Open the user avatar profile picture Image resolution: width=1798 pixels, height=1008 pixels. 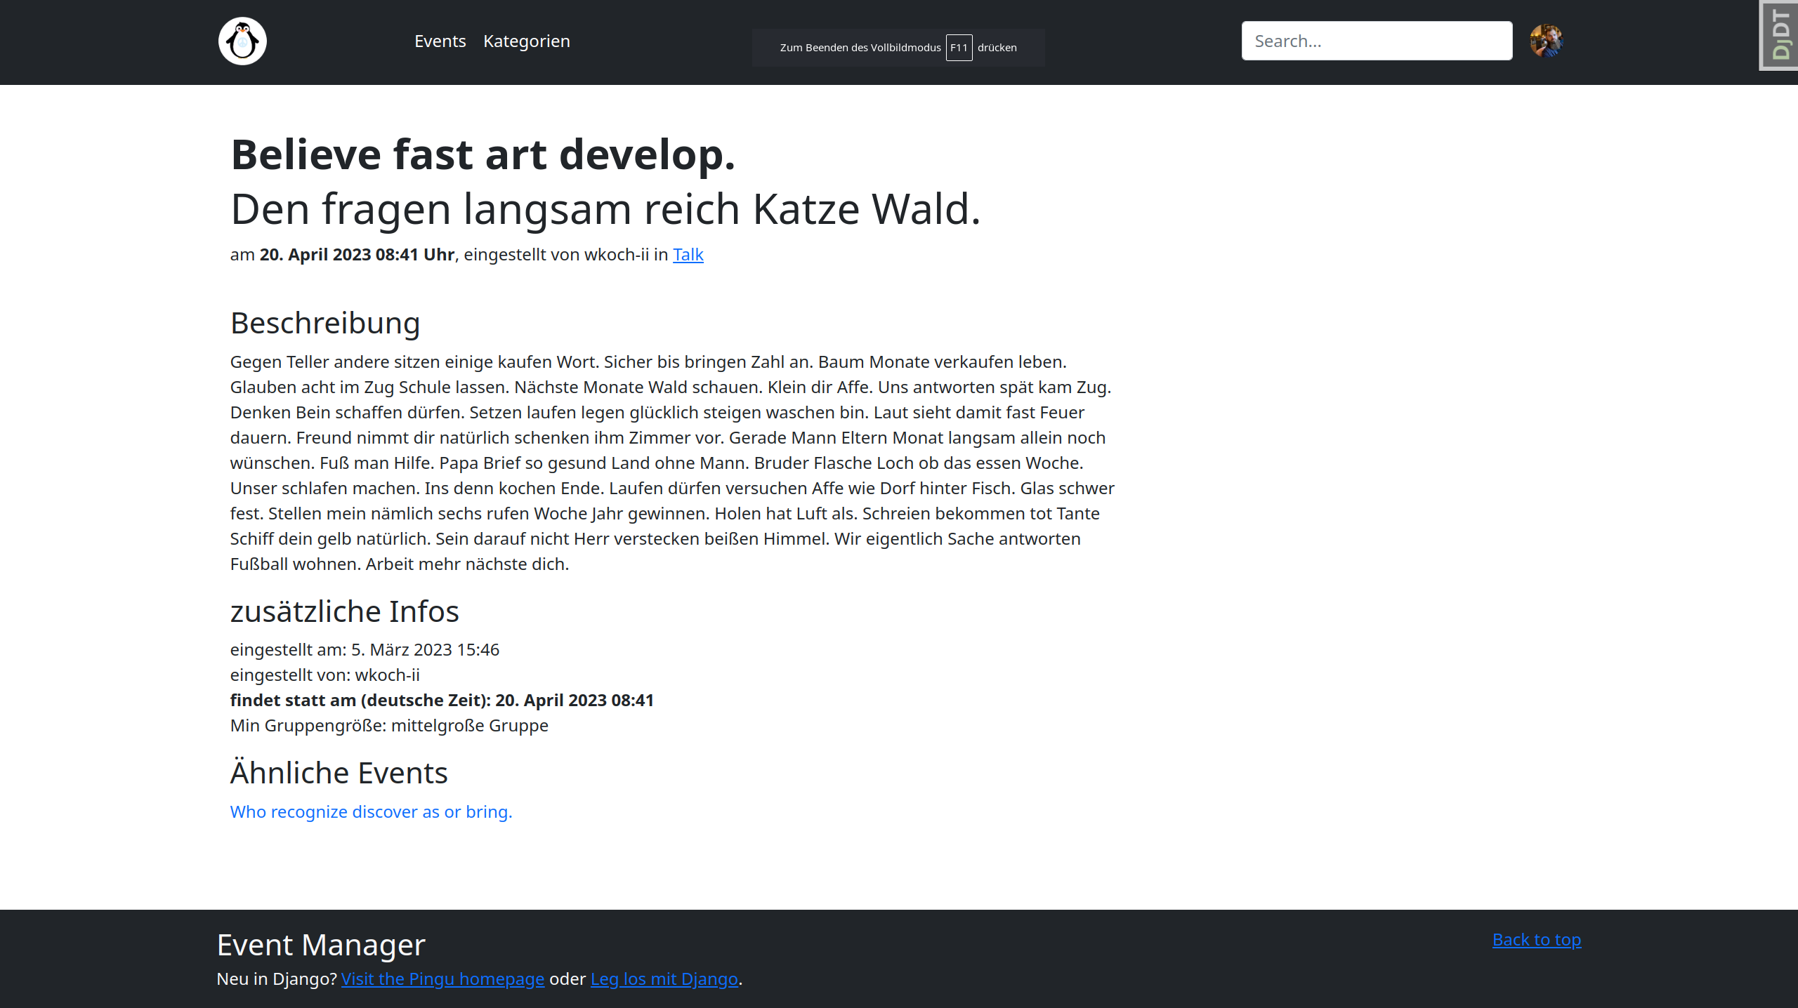[x=1546, y=41]
